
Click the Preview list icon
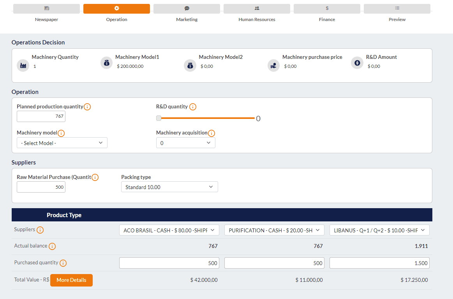point(397,8)
